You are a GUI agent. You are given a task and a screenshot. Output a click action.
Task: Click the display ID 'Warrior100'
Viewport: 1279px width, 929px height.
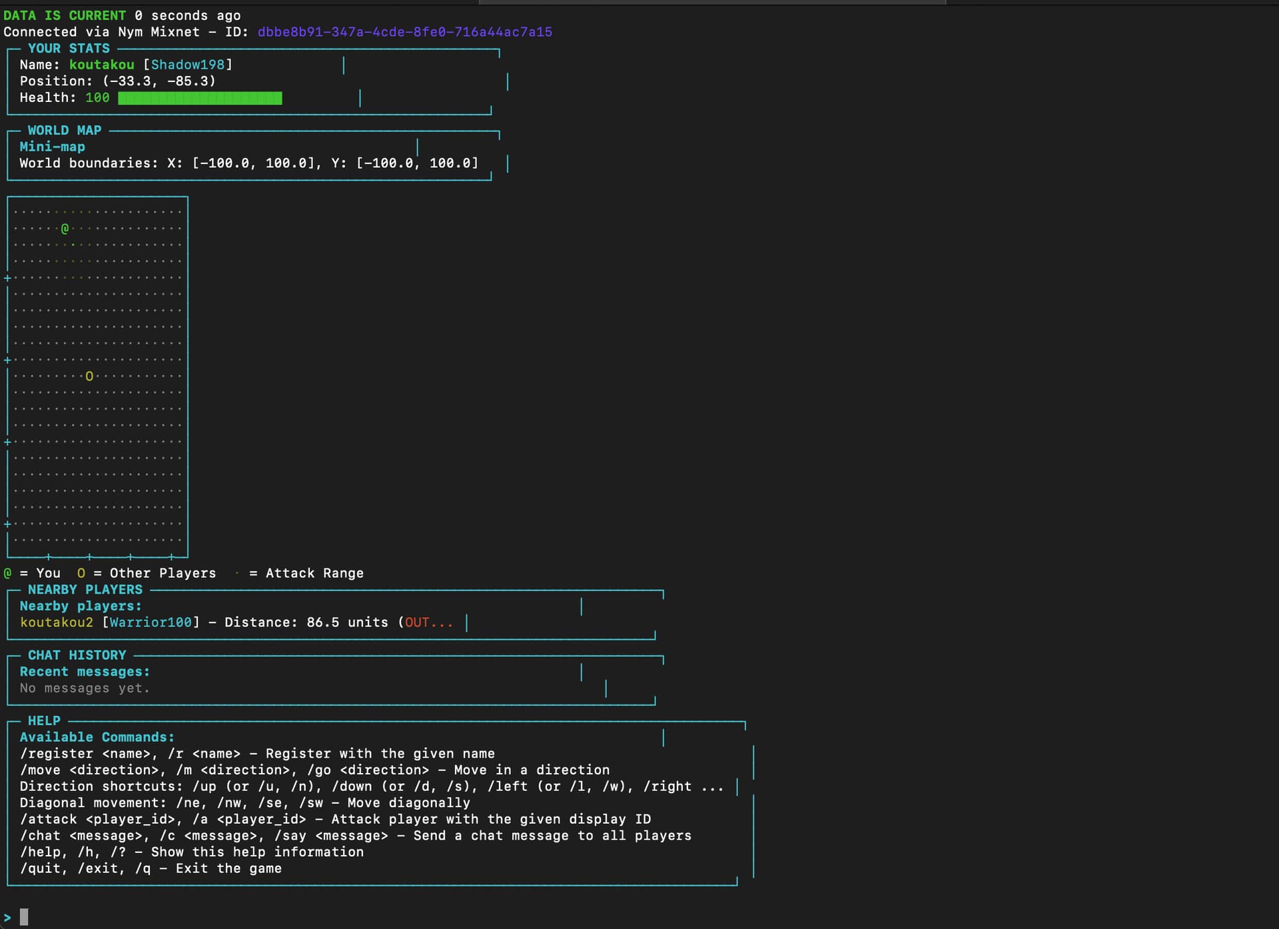pos(151,622)
